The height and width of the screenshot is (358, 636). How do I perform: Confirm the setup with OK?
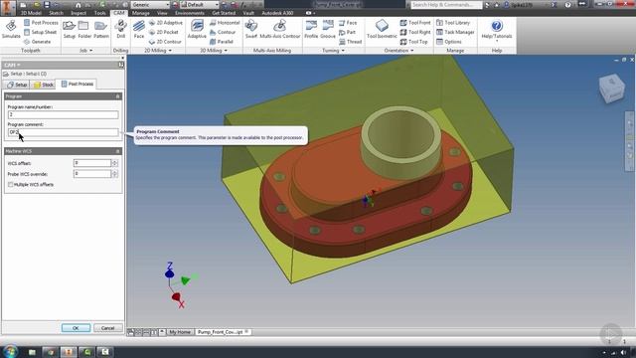[76, 328]
